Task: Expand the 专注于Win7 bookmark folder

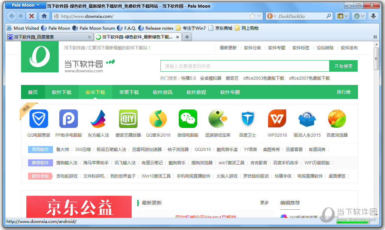Action: coord(191,28)
